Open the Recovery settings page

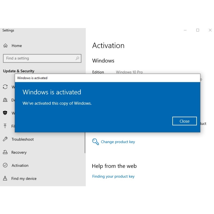19,152
